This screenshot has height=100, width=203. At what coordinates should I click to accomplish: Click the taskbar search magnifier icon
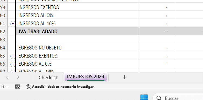[159, 98]
